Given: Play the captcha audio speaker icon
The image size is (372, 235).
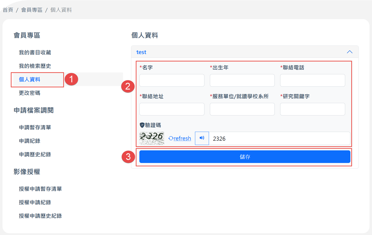Looking at the screenshot, I should (x=201, y=138).
